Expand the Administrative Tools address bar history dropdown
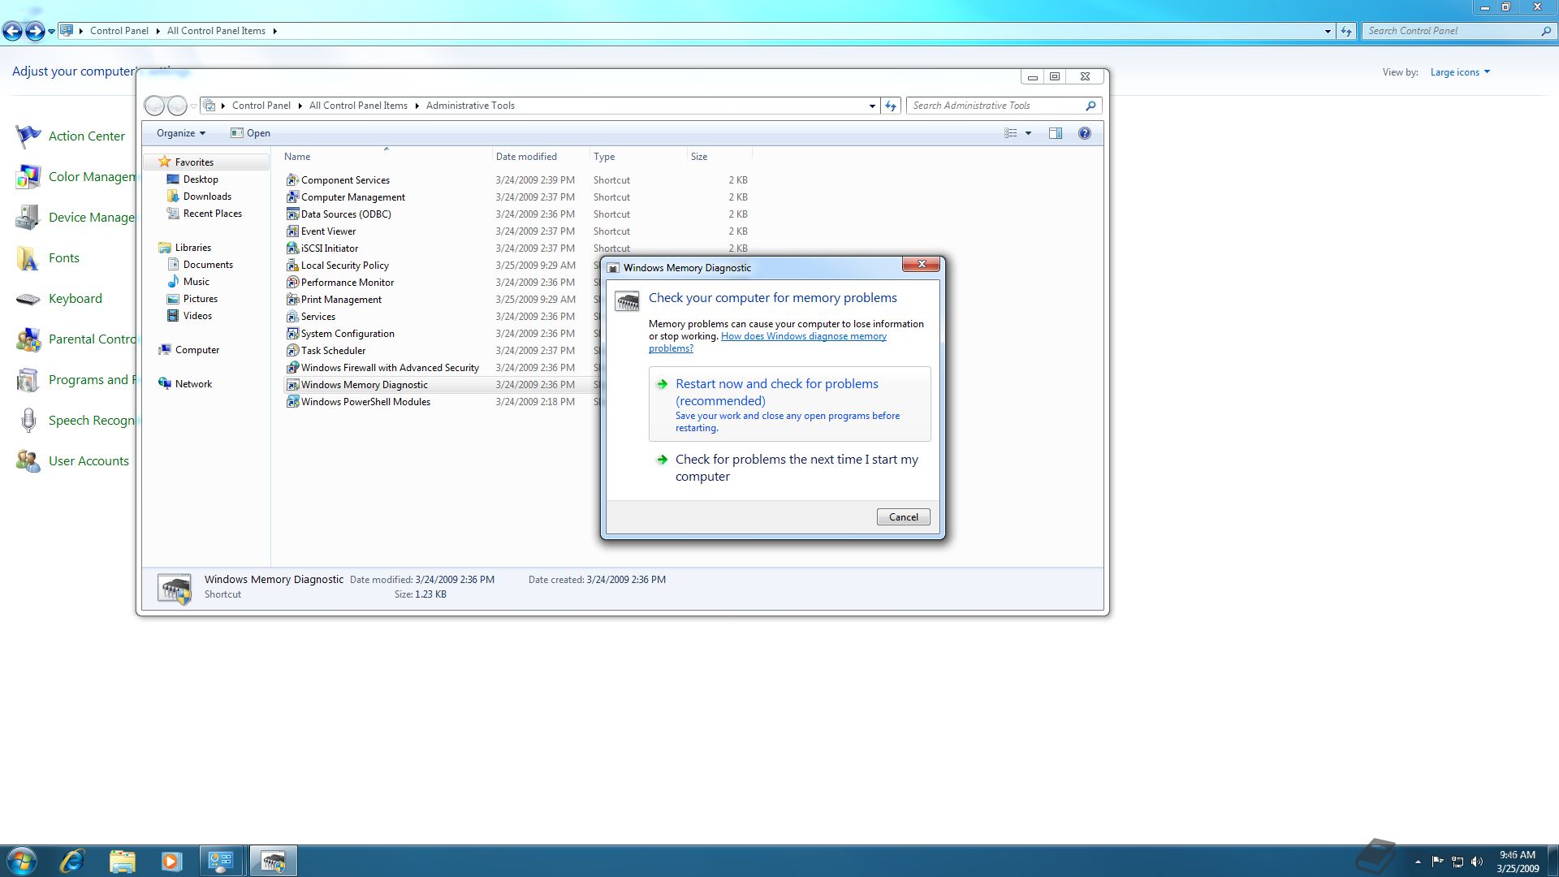The width and height of the screenshot is (1559, 877). click(872, 106)
